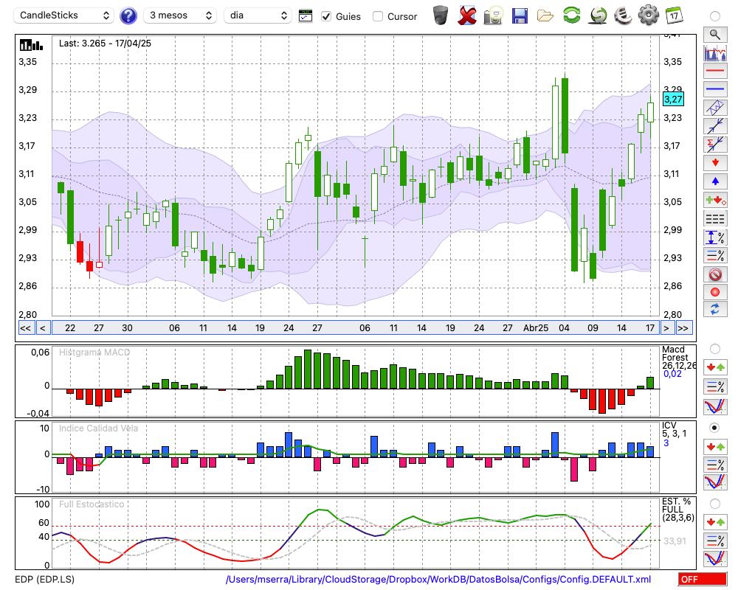Take a chart snapshot with camera icon
The height and width of the screenshot is (590, 738).
point(493,15)
